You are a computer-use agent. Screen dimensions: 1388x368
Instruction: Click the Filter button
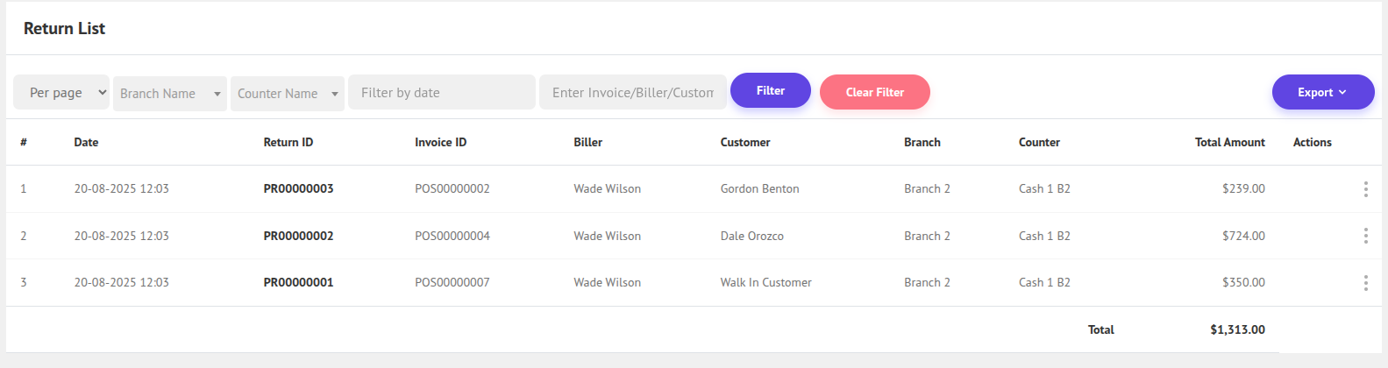(x=770, y=90)
